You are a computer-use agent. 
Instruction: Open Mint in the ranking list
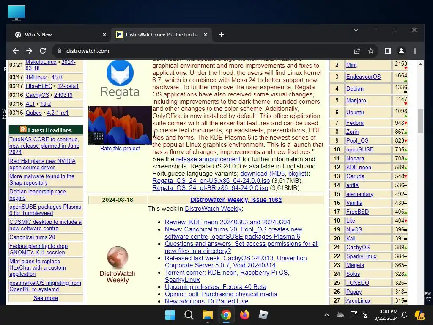pos(351,65)
